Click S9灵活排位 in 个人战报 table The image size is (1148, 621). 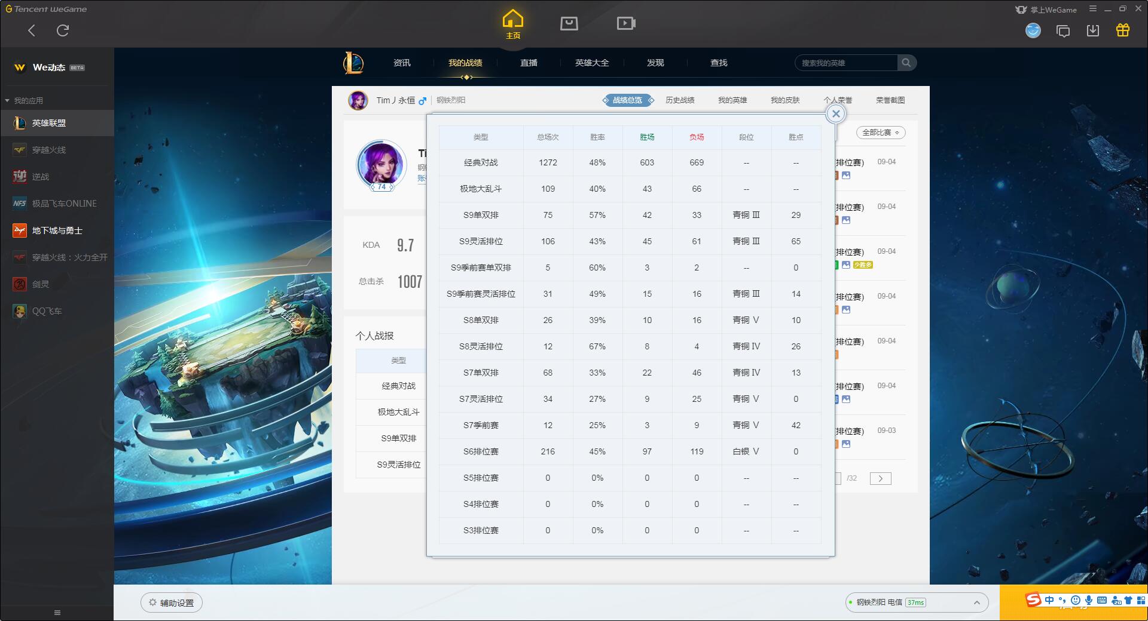coord(398,465)
